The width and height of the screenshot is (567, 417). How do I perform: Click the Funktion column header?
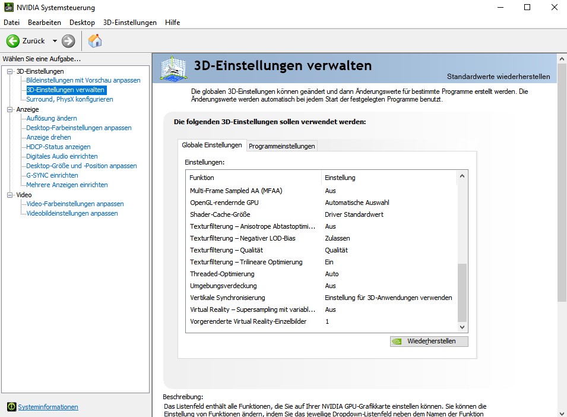pyautogui.click(x=254, y=178)
